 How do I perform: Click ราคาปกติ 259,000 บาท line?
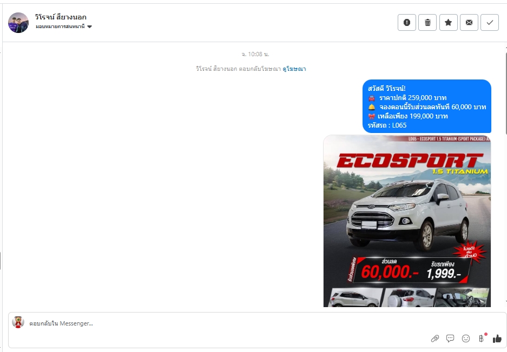coord(407,98)
